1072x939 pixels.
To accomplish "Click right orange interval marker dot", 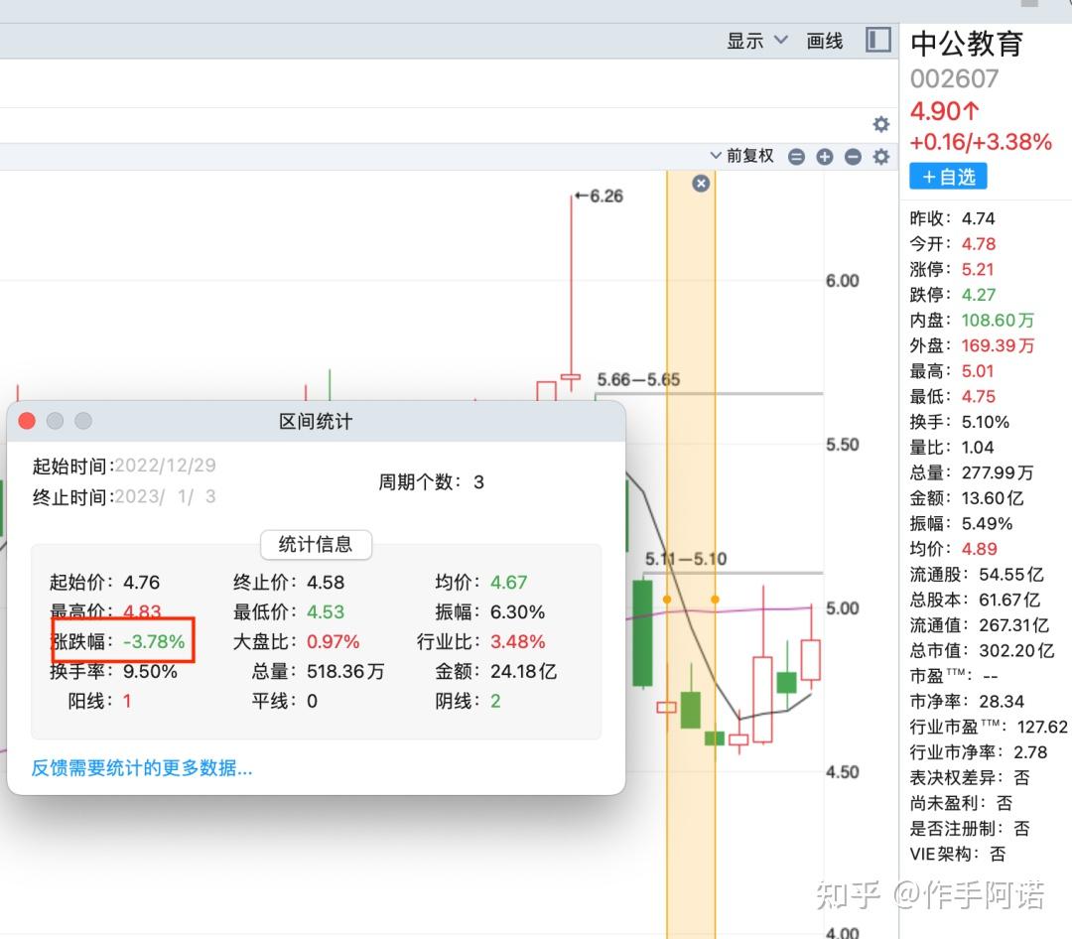I will (715, 600).
